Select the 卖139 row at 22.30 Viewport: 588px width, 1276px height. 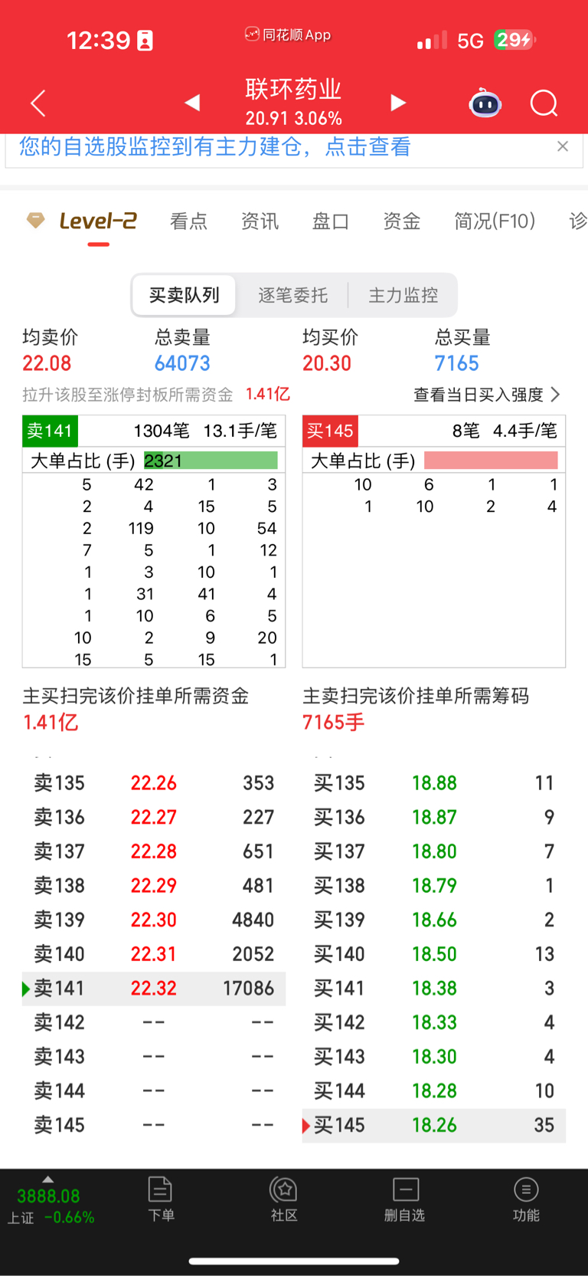point(154,920)
